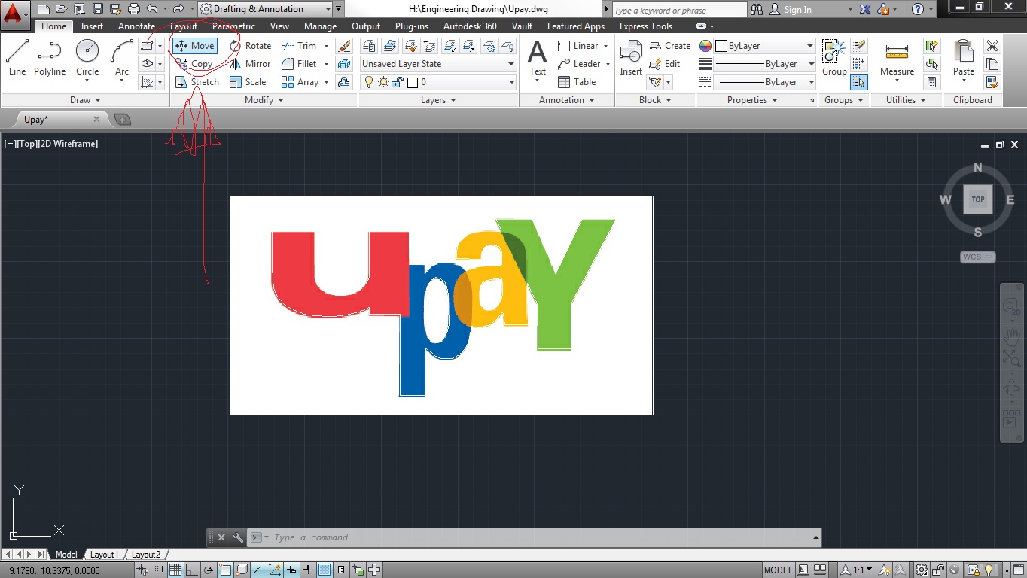Insert a Table annotation
The width and height of the screenshot is (1027, 578).
(x=577, y=82)
